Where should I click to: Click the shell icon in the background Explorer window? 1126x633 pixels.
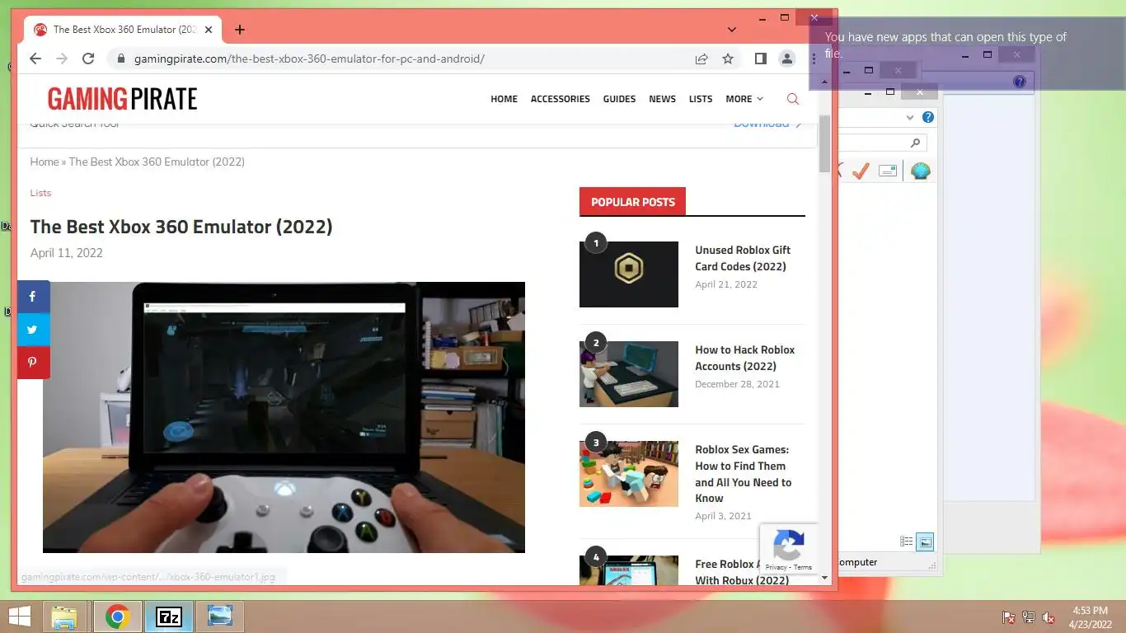point(921,171)
